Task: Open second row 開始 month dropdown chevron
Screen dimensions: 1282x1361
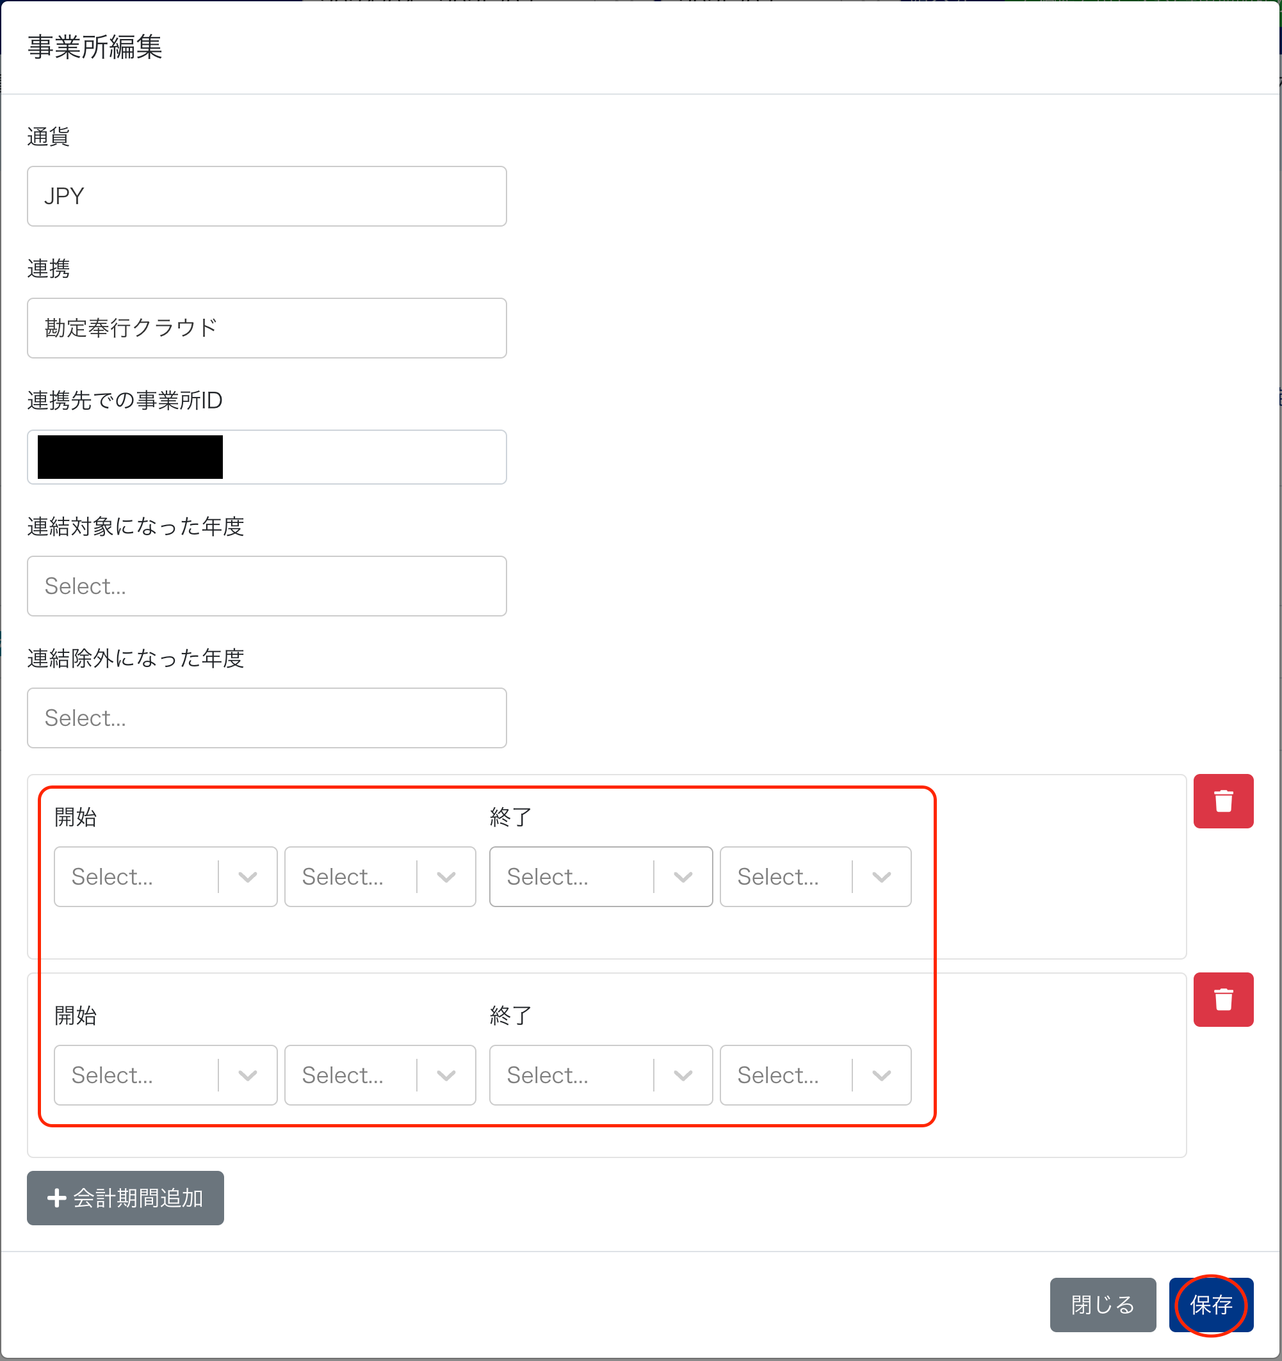Action: click(x=446, y=1075)
